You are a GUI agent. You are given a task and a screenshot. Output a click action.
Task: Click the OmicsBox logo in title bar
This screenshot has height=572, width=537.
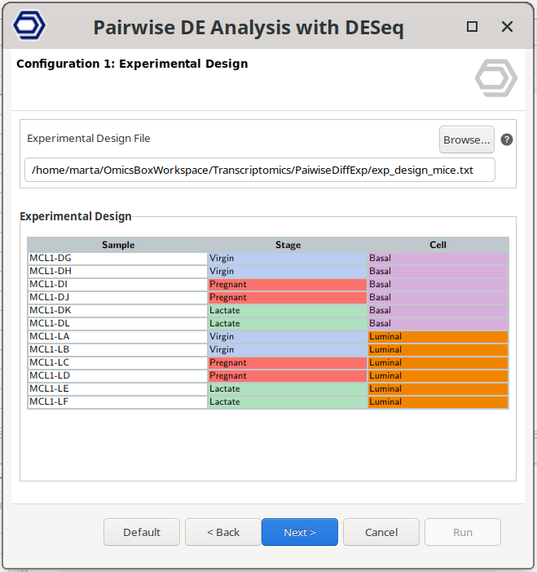click(x=30, y=27)
